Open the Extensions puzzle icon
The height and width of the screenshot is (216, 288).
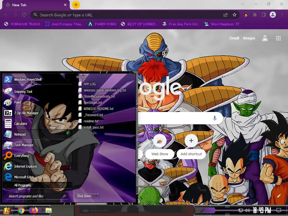coord(255,15)
